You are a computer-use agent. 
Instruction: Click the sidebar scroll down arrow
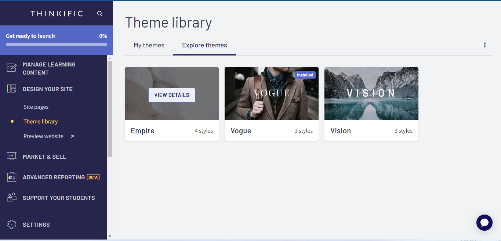[110, 236]
